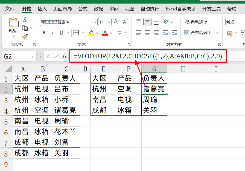The width and height of the screenshot is (245, 171).
Task: Open borders dropdown arrow
Action: [83, 33]
